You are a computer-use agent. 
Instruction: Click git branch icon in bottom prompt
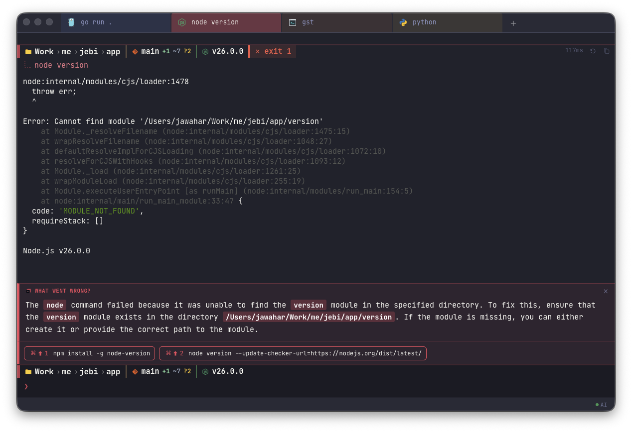pos(135,371)
